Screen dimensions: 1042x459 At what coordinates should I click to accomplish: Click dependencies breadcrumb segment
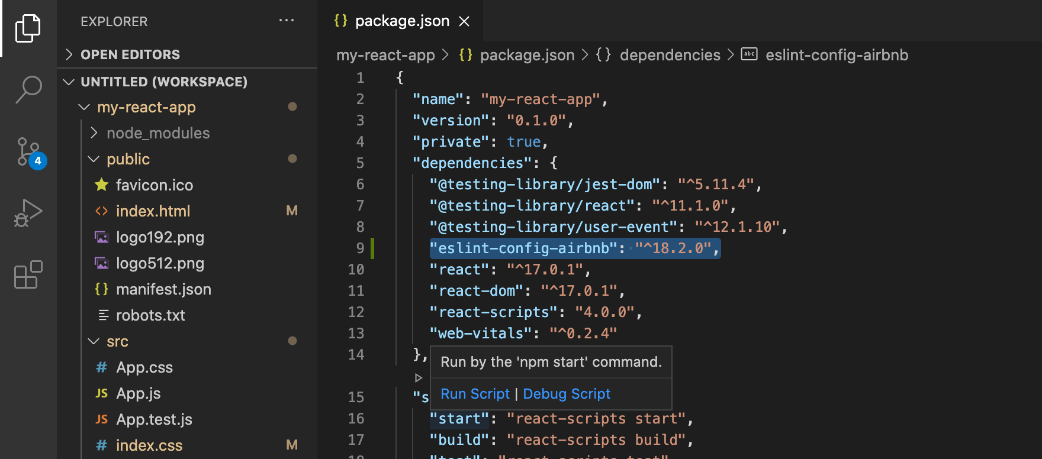pos(670,55)
